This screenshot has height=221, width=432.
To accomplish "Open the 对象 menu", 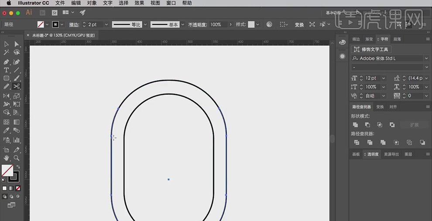I will 92,3.
